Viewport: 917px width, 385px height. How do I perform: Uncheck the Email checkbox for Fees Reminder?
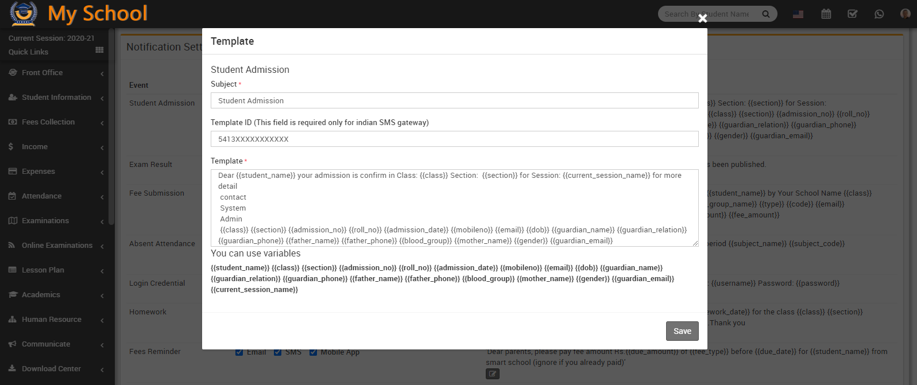pyautogui.click(x=239, y=352)
